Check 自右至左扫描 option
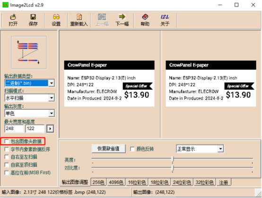Screen dimensions: 262x198 7,157
